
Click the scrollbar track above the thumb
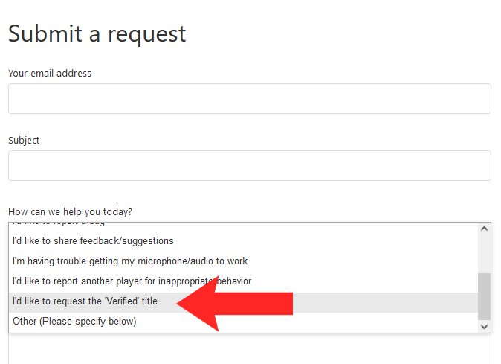[x=484, y=254]
